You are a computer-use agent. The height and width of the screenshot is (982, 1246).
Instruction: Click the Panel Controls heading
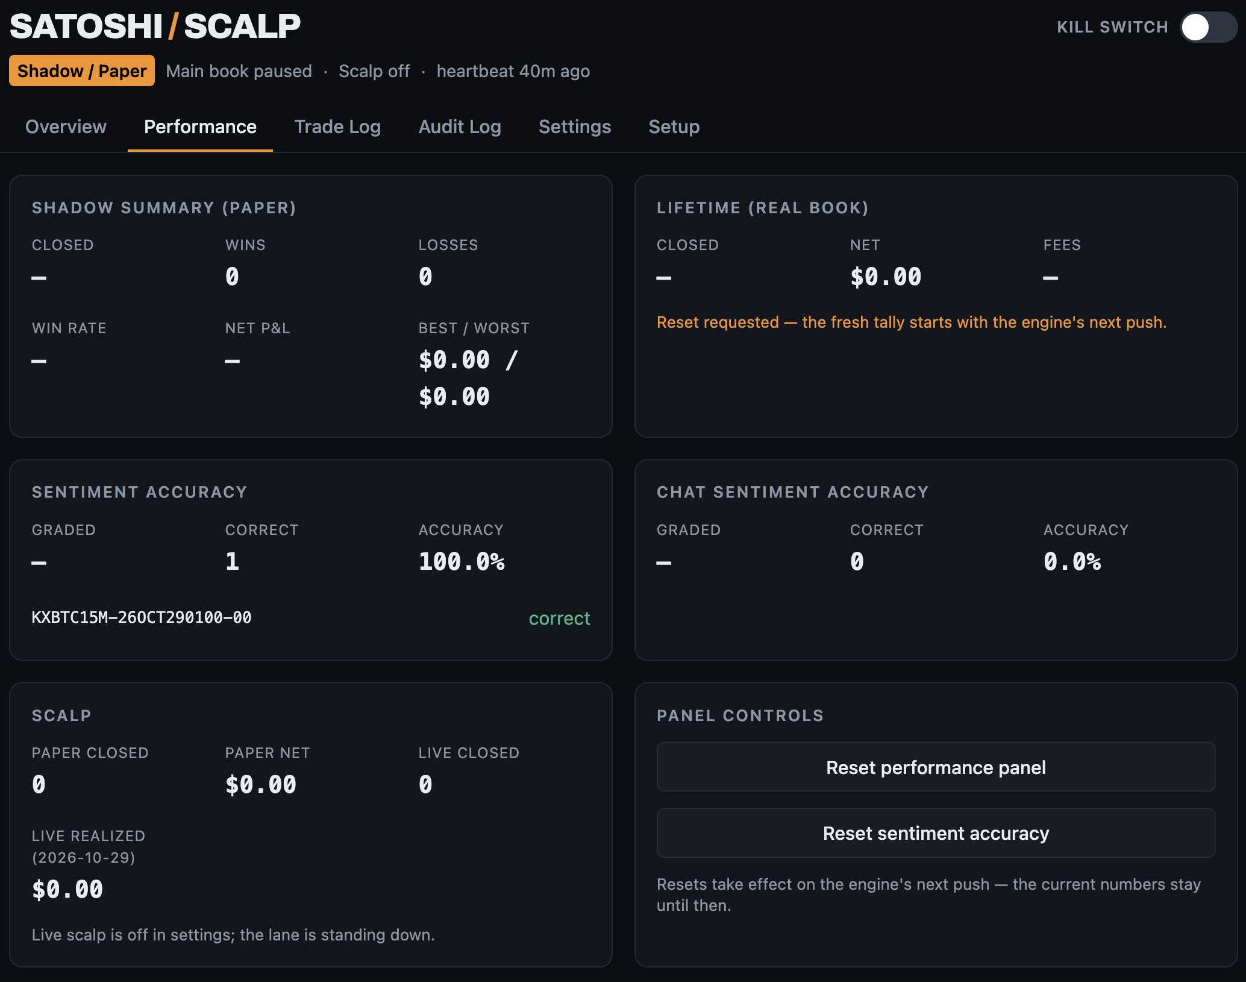740,716
